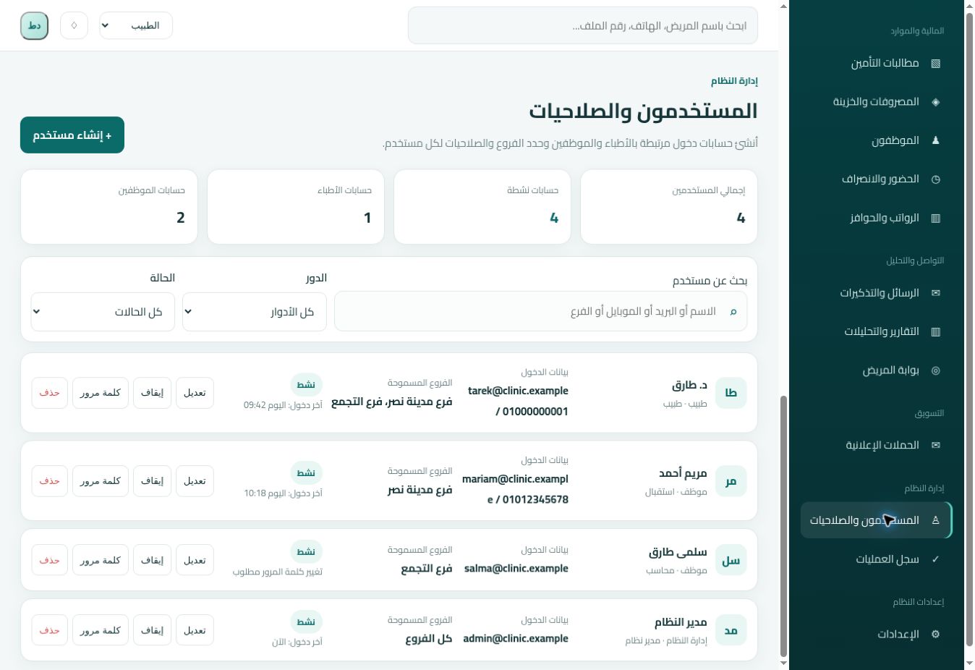
Task: Click the ad campaigns icon
Action: click(x=935, y=446)
